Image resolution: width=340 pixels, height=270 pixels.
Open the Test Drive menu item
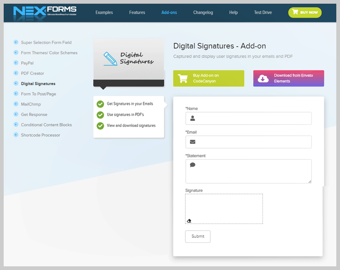263,12
